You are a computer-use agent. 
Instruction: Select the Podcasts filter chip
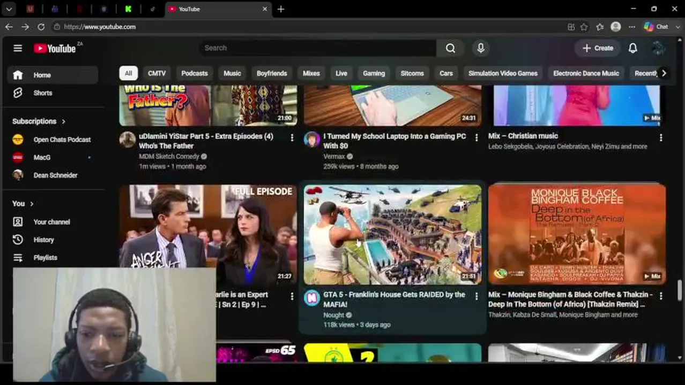click(195, 73)
